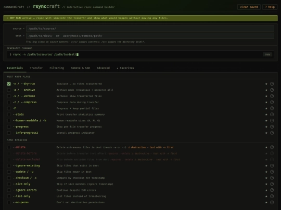The width and height of the screenshot is (281, 210).
Task: Star the --progress flag as favorite
Action: (266, 127)
